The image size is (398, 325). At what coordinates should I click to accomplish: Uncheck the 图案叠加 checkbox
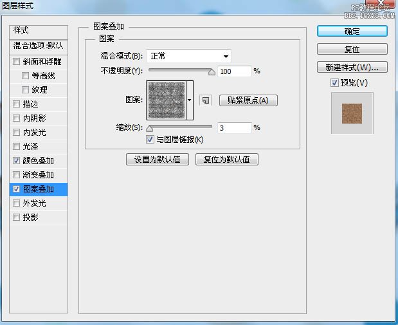pos(16,189)
